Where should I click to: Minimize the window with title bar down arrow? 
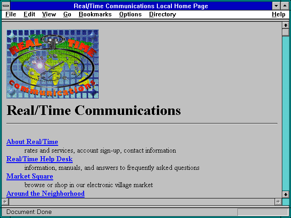tap(276, 6)
